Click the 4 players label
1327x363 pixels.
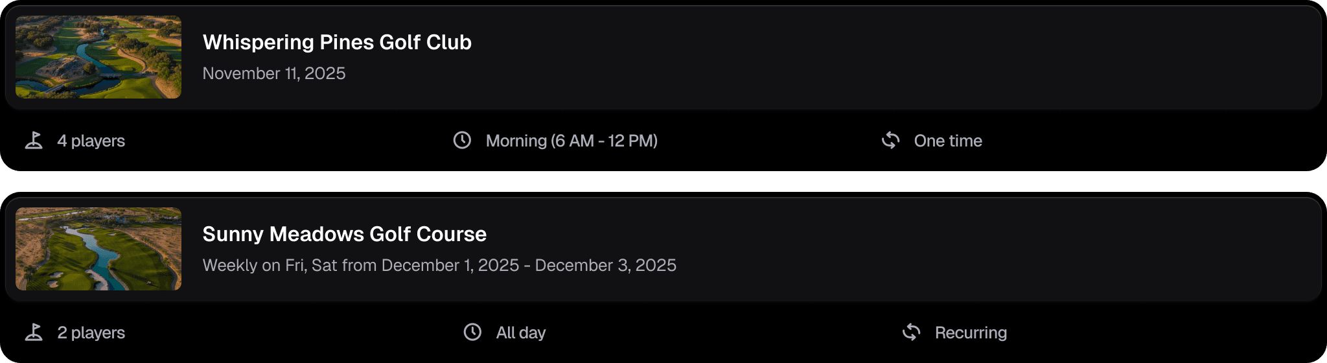coord(91,141)
